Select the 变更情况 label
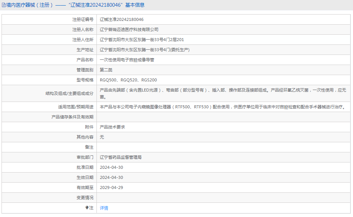Screen dimensions: 353x217 pos(85,198)
